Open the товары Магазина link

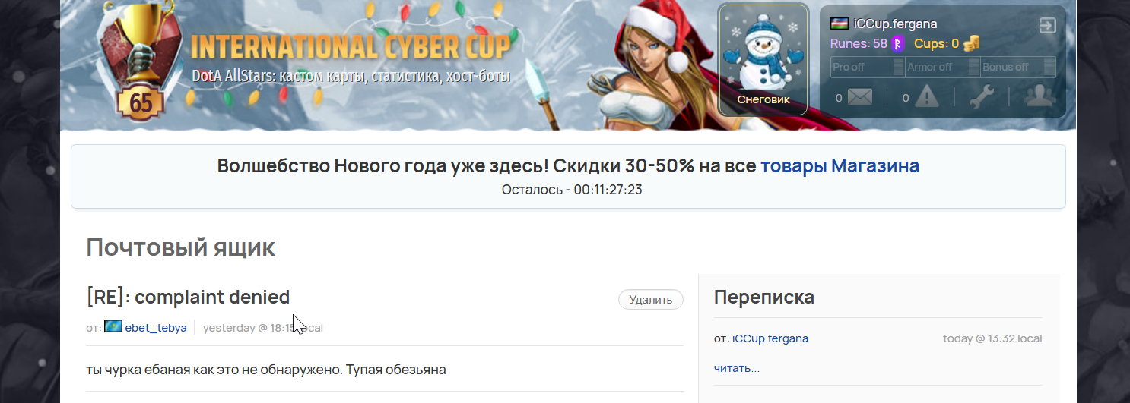(x=840, y=165)
